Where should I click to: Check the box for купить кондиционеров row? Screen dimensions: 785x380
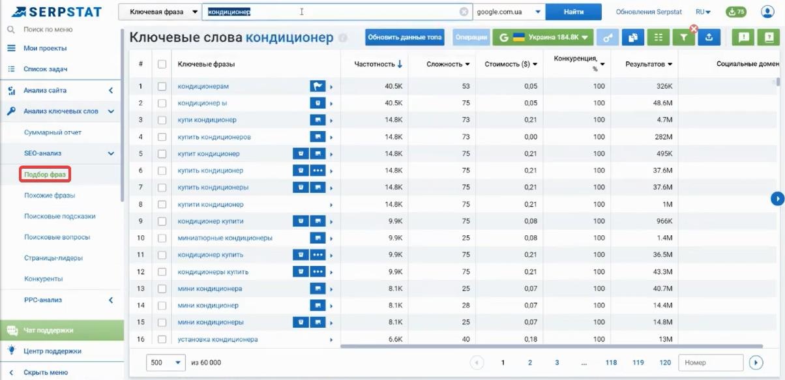pyautogui.click(x=162, y=137)
